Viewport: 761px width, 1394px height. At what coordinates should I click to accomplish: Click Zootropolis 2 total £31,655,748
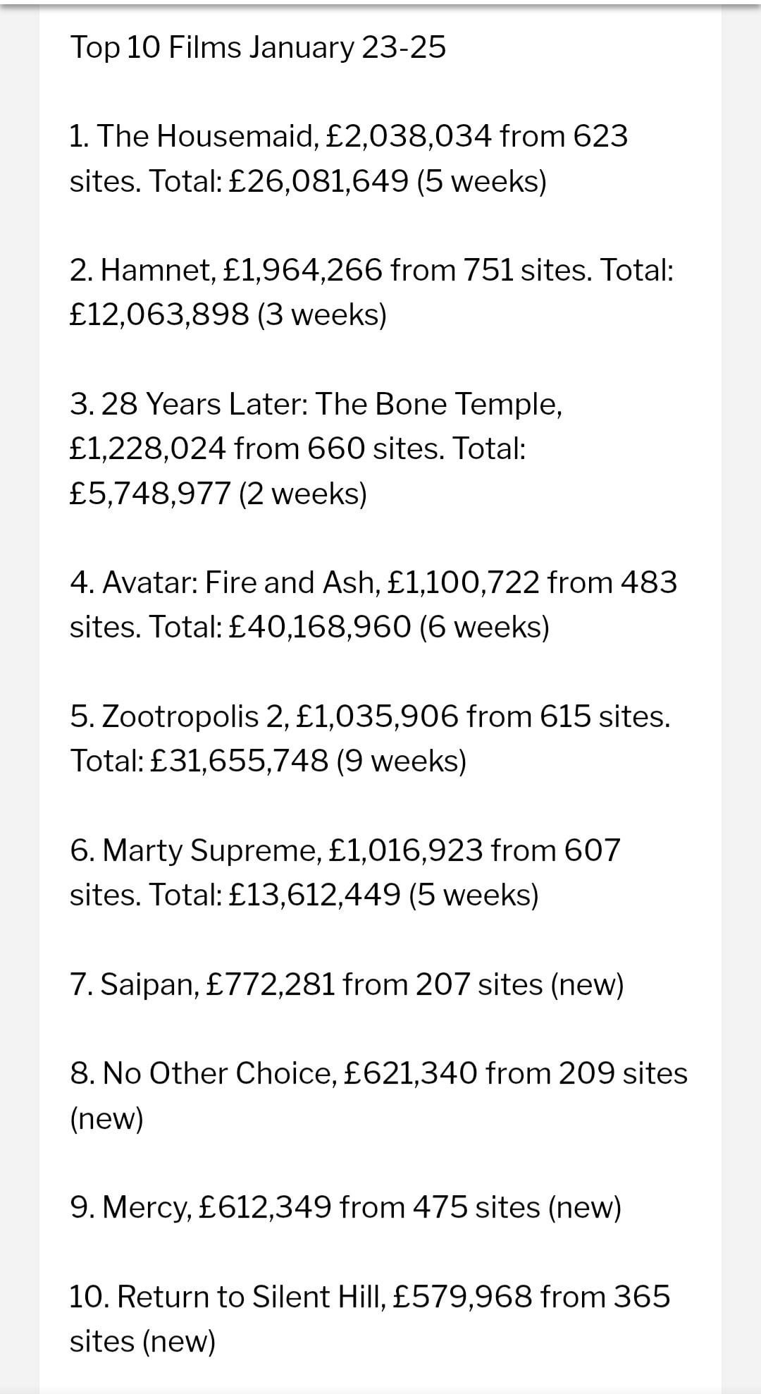(x=240, y=761)
